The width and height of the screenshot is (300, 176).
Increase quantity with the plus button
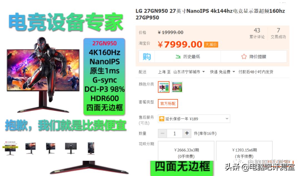(x=187, y=133)
